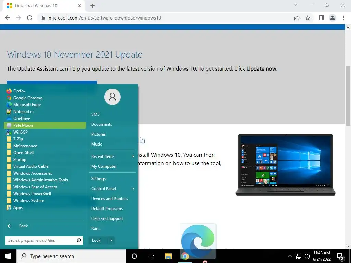Open Firefox from the start menu list
351x263 pixels.
coord(45,91)
